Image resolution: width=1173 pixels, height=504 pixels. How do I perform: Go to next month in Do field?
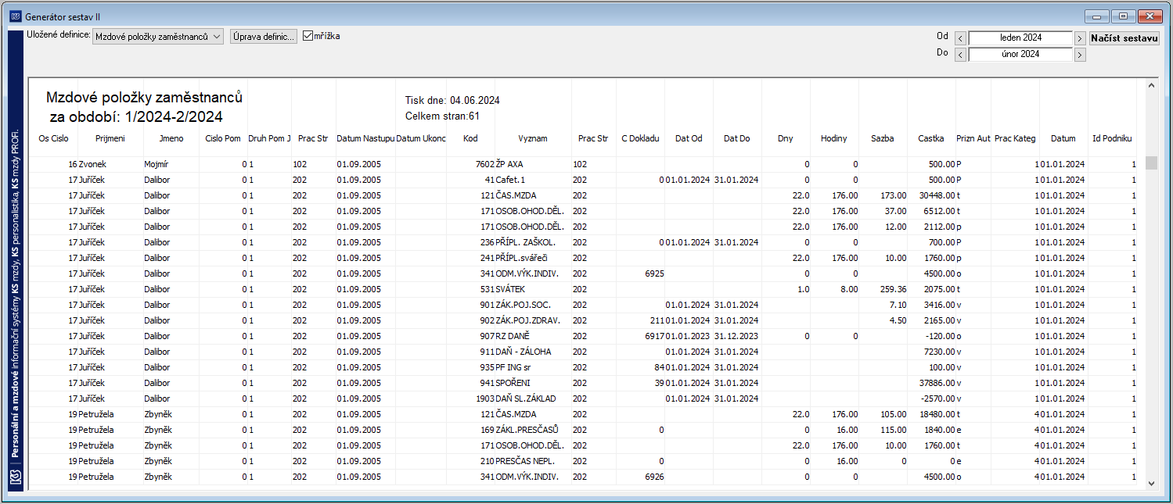1080,55
